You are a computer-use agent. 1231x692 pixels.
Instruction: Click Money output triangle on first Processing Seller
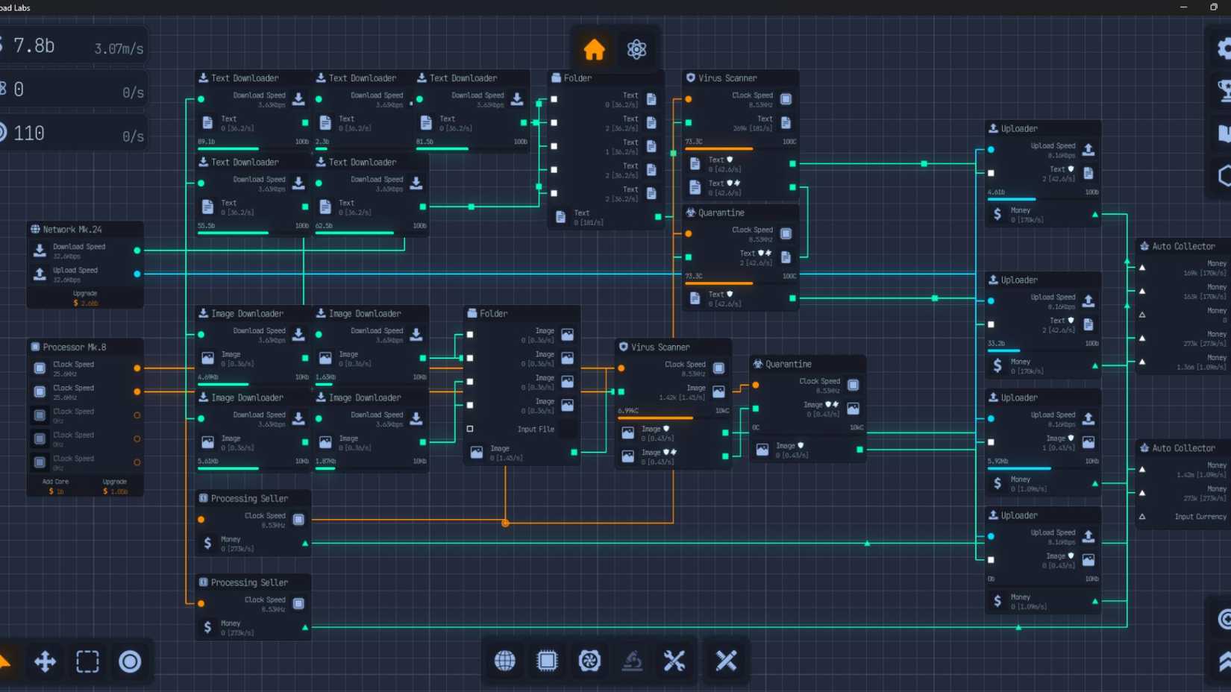coord(305,544)
